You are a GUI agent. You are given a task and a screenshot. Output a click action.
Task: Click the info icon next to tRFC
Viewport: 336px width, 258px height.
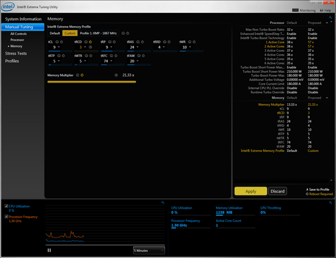coord(111,56)
